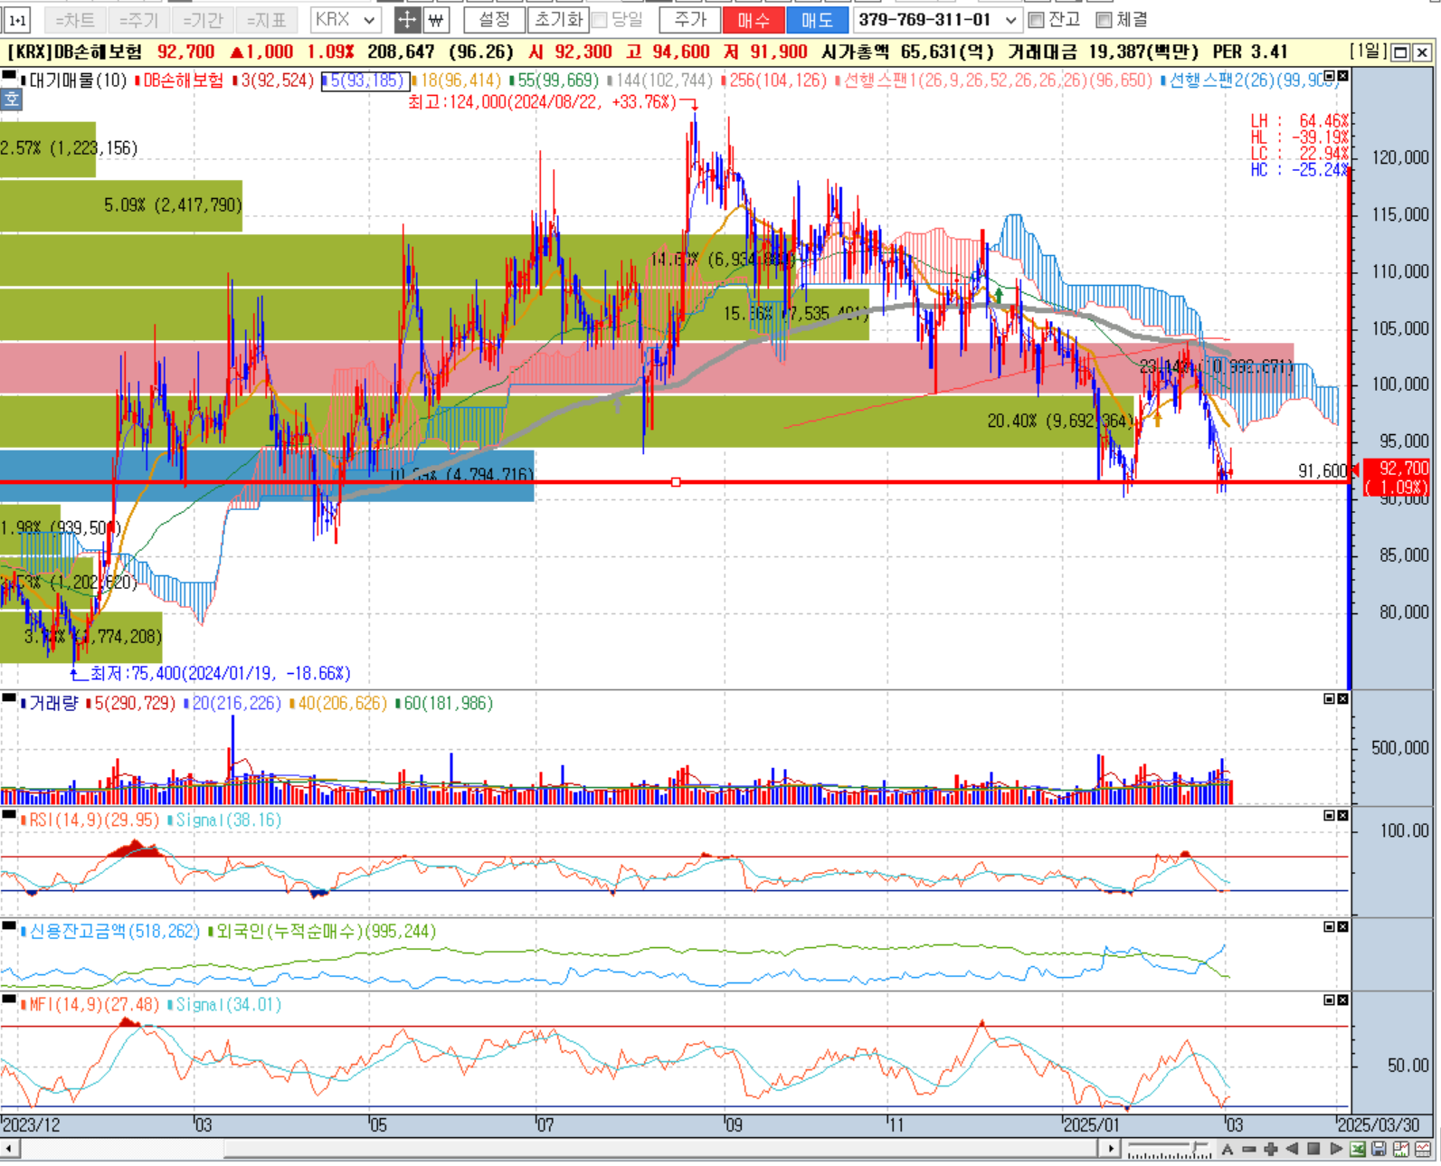This screenshot has height=1166, width=1441.
Task: Click the zoom-out minus icon at bottom right
Action: (x=1248, y=1149)
